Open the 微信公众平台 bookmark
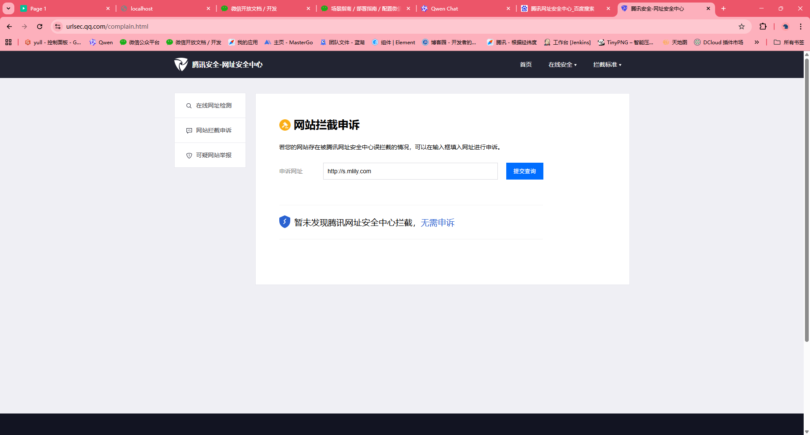 point(140,42)
